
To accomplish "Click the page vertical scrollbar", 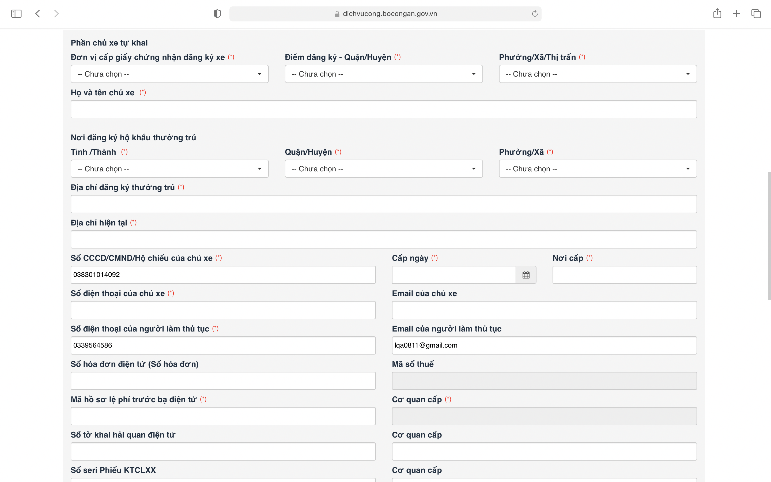I will click(x=769, y=236).
